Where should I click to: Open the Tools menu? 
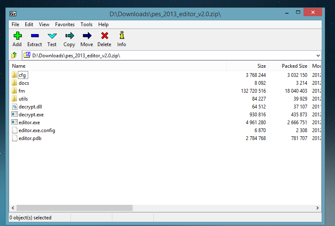click(86, 25)
